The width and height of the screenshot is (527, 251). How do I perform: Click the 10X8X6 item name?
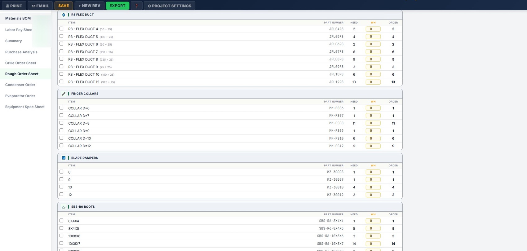point(74,236)
